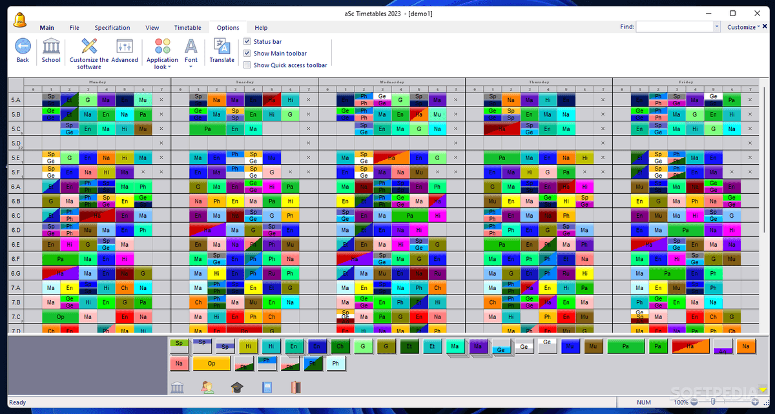Disable Show Main toolbar

247,53
